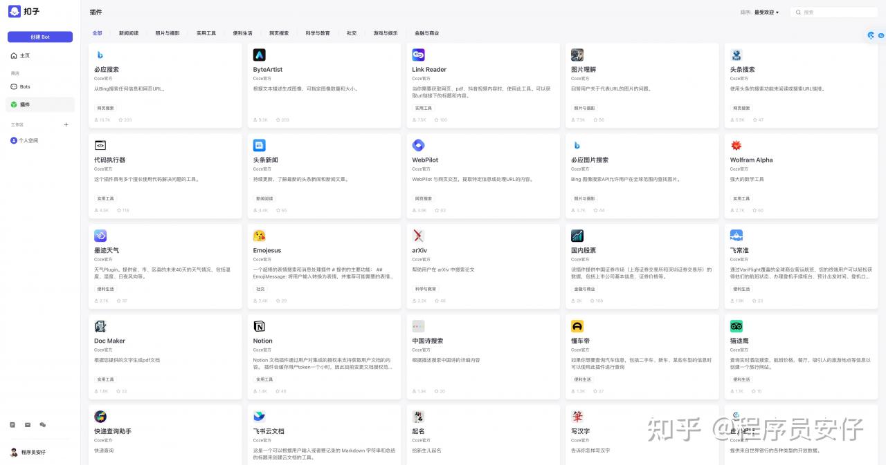Click the magnifier icon in the search box
The height and width of the screenshot is (465, 886).
[x=799, y=12]
